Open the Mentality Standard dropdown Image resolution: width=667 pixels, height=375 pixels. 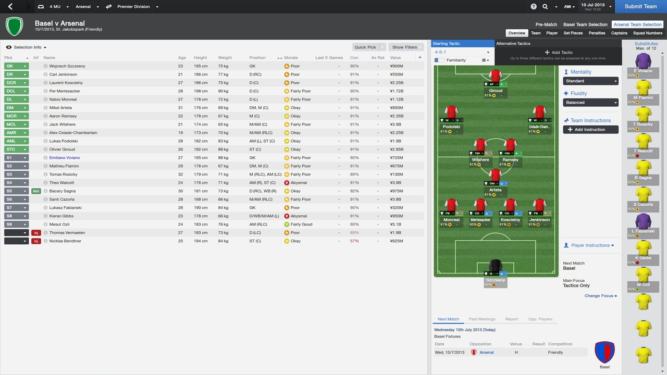click(590, 81)
